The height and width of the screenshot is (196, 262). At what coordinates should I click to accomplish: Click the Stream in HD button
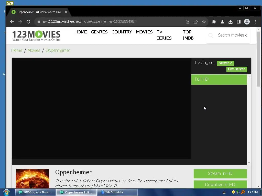click(x=220, y=174)
